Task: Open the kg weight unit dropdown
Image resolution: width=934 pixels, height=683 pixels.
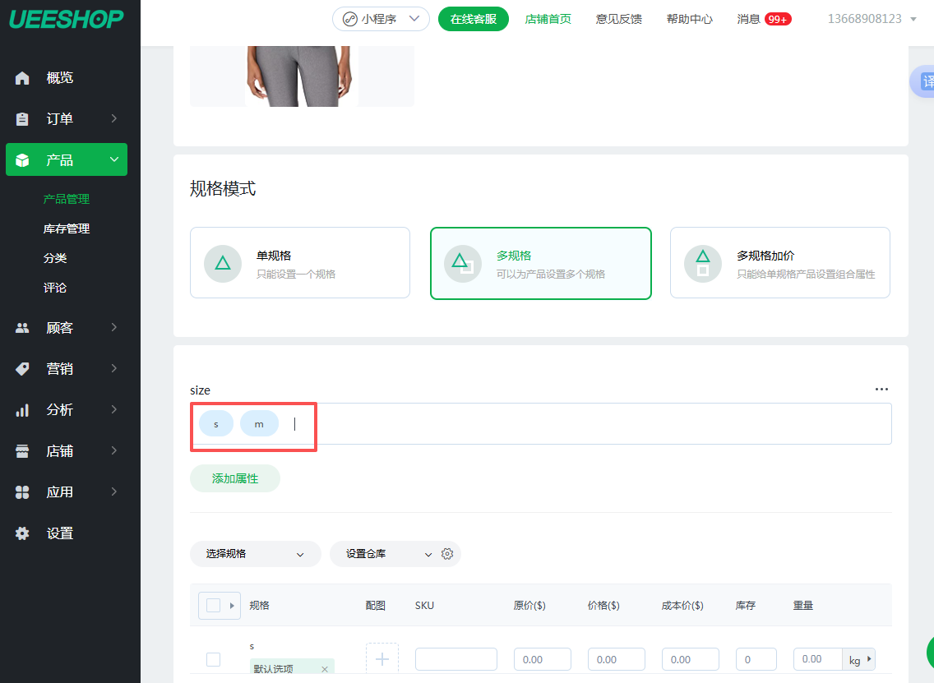Action: click(x=859, y=659)
